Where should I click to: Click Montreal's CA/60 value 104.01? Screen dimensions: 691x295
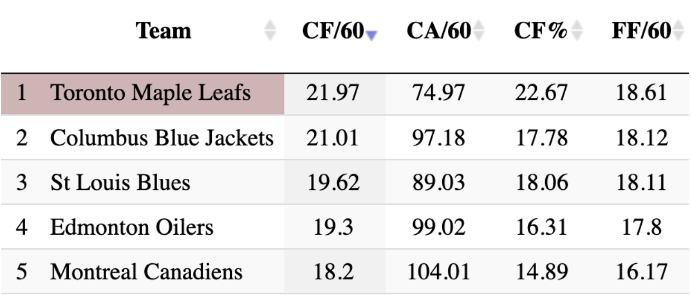click(x=438, y=272)
